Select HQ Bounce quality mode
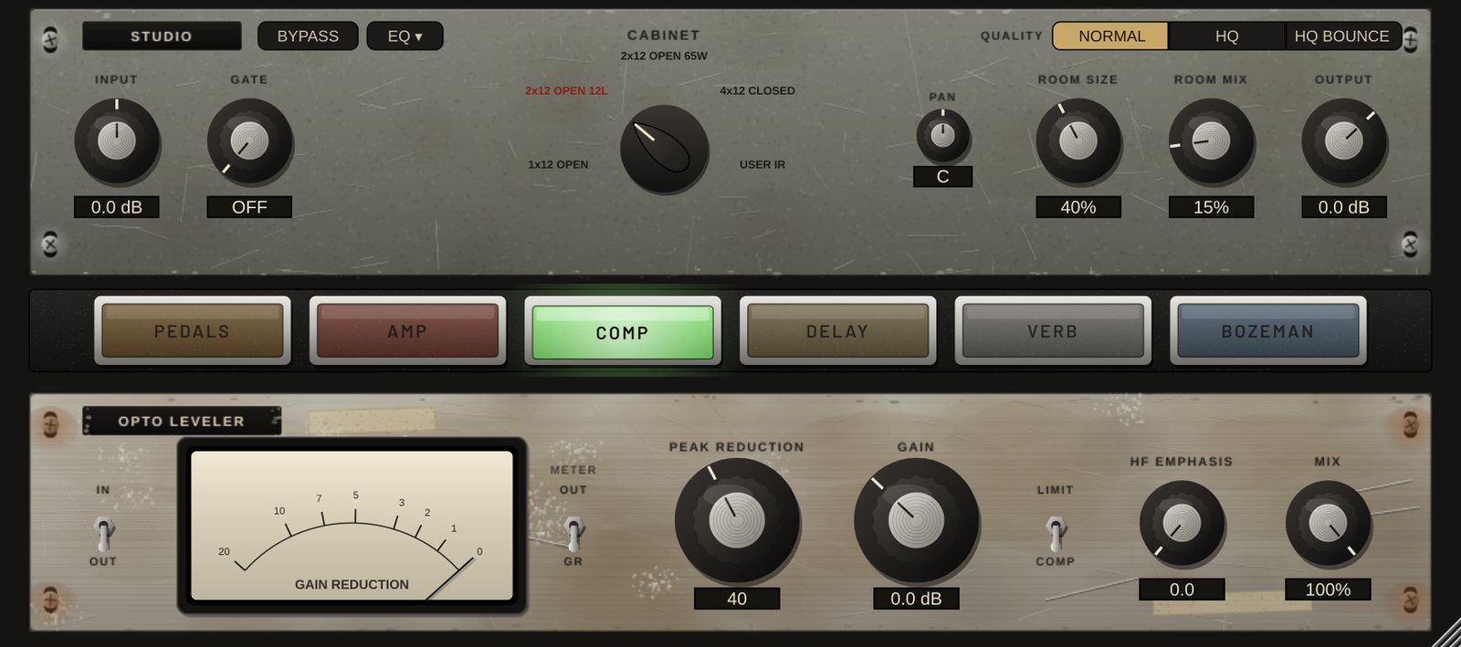 [1342, 36]
